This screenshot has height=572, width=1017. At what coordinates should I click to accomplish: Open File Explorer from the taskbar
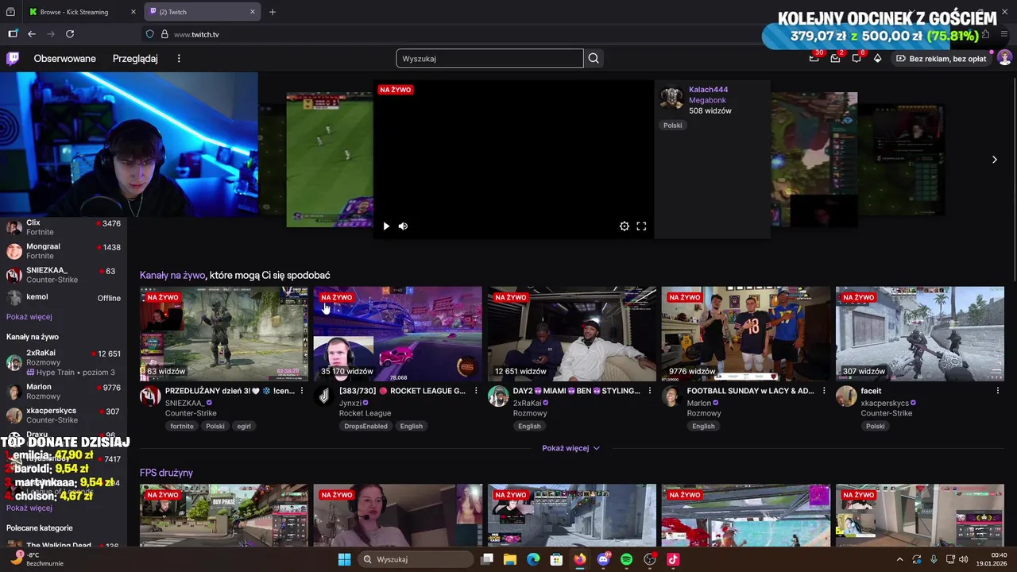[x=510, y=559]
